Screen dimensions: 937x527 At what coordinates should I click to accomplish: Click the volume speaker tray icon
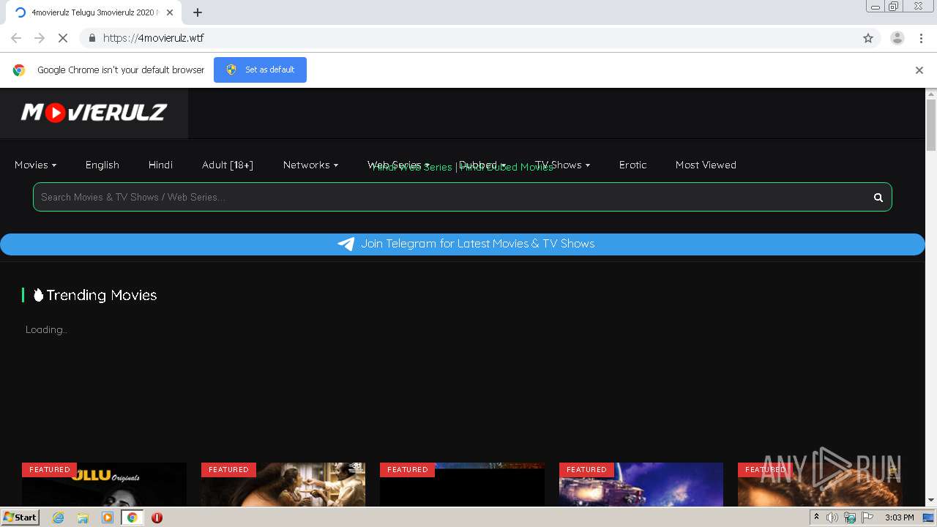click(x=832, y=517)
